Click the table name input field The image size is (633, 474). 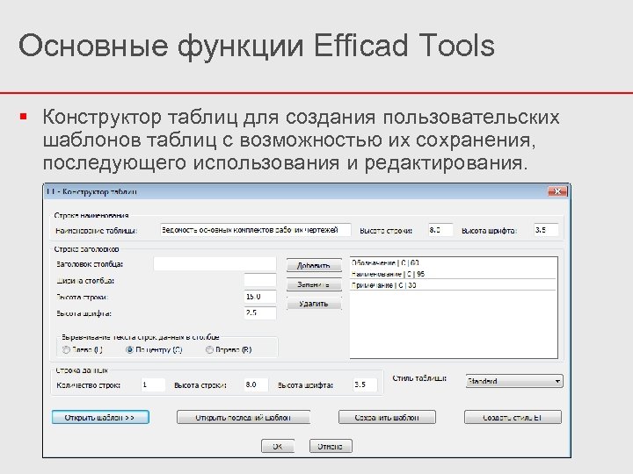click(x=256, y=230)
